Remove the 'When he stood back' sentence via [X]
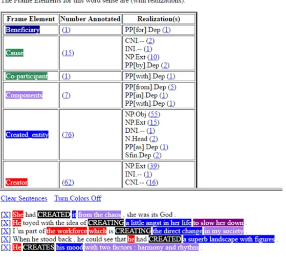This screenshot has width=286, height=257. click(x=6, y=239)
